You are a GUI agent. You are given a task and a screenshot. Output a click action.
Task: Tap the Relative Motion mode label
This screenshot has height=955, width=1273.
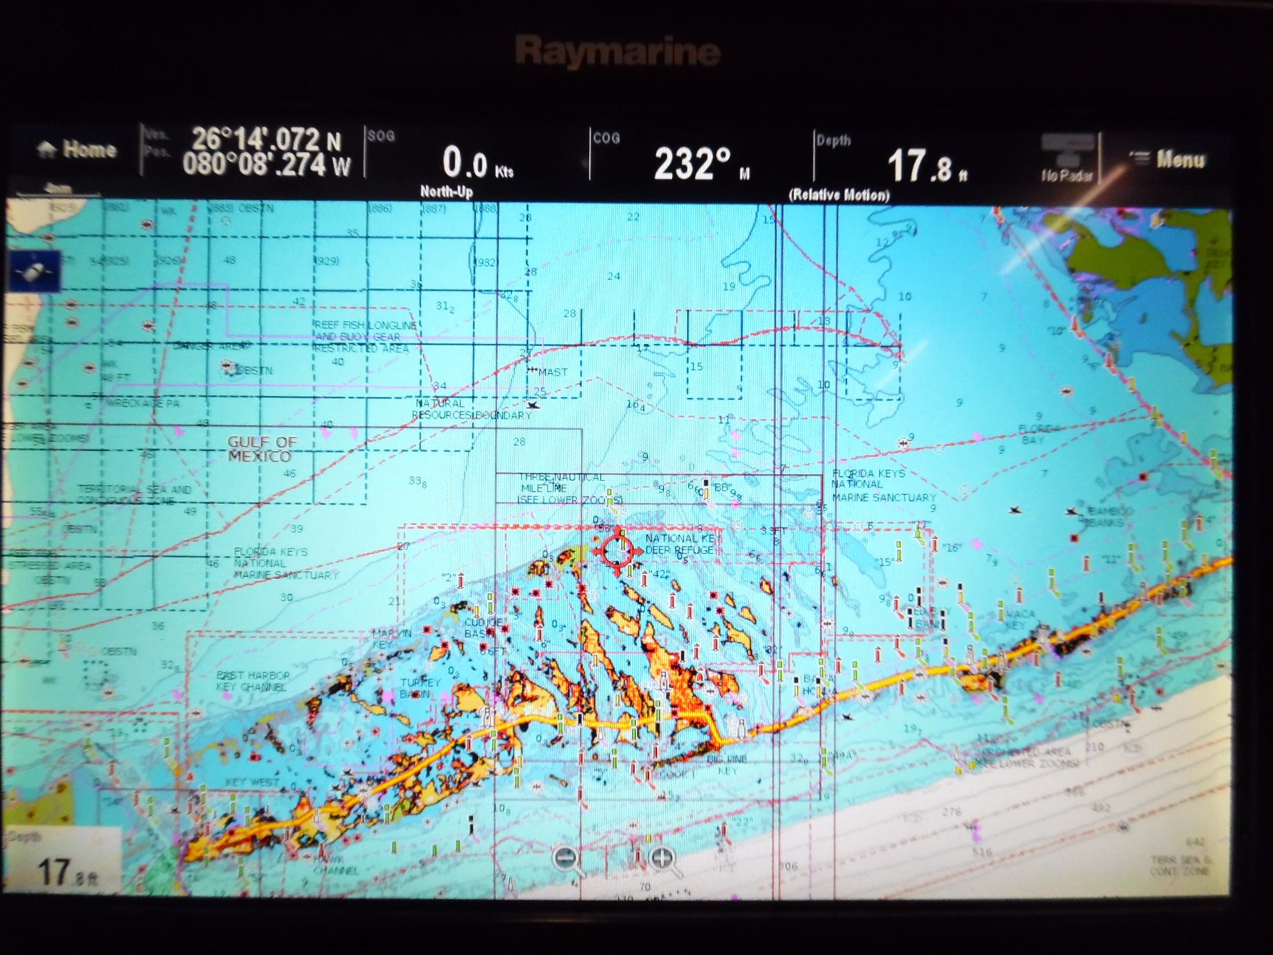pyautogui.click(x=839, y=195)
